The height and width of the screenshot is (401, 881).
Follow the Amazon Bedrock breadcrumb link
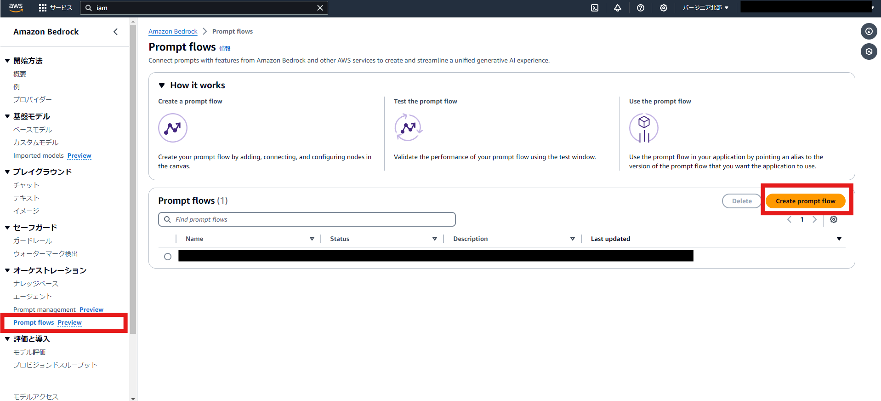pos(173,31)
